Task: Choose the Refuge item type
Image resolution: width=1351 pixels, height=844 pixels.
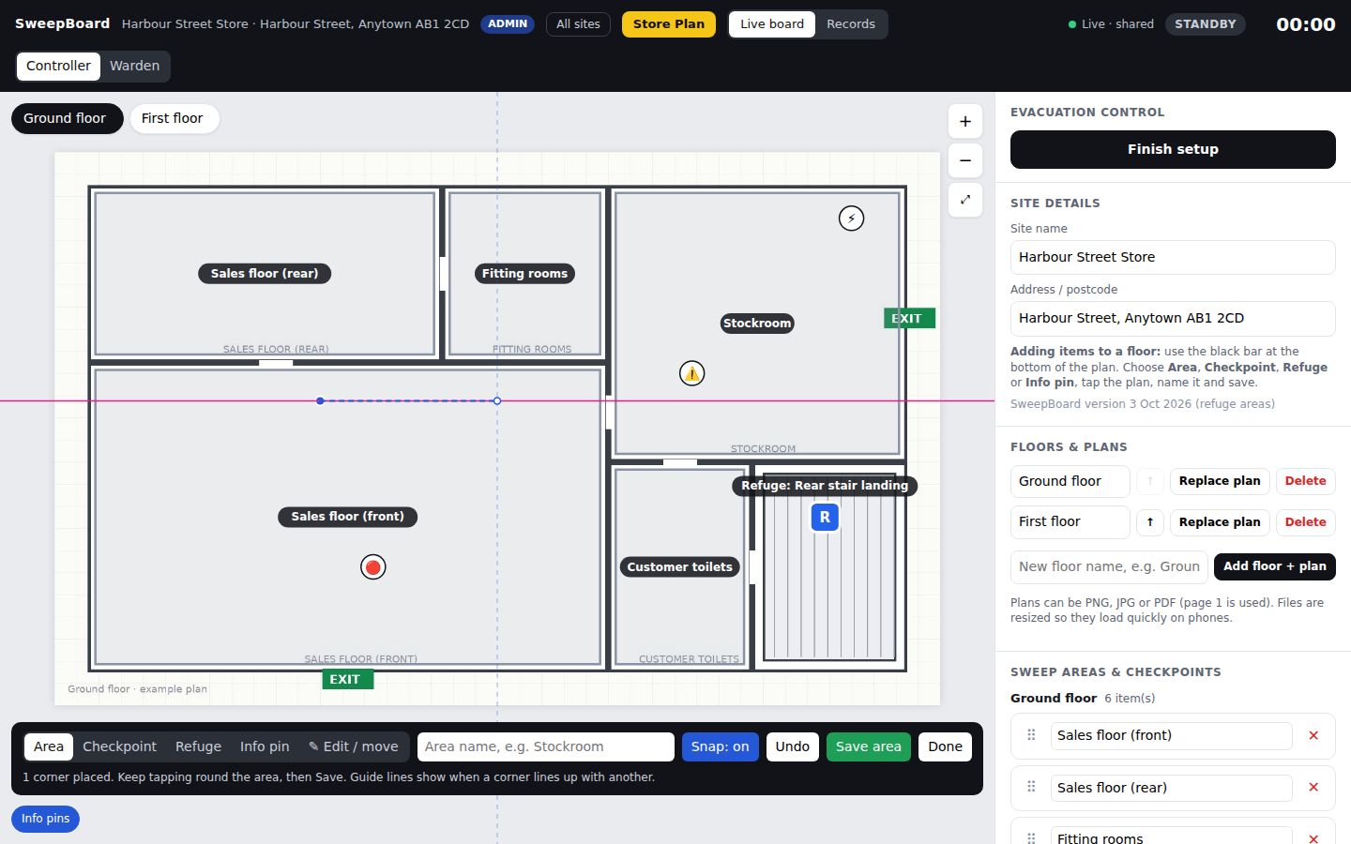Action: (198, 746)
